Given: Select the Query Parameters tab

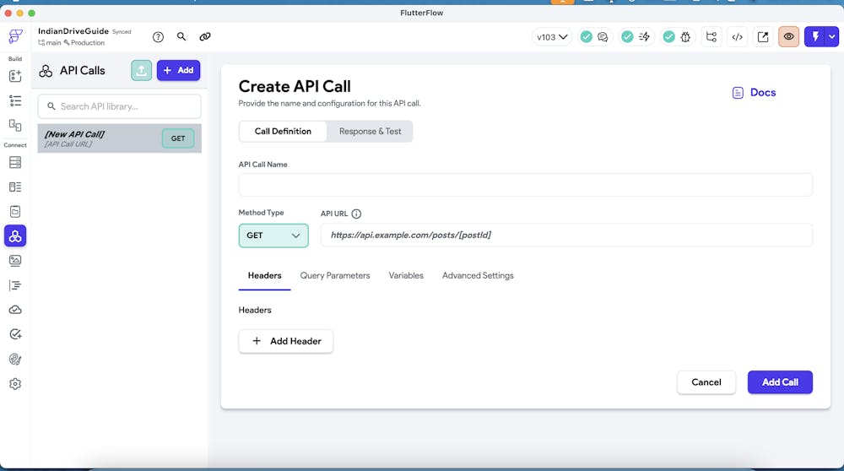Looking at the screenshot, I should tap(335, 276).
